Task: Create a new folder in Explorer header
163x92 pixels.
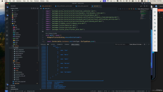Action: point(34,8)
